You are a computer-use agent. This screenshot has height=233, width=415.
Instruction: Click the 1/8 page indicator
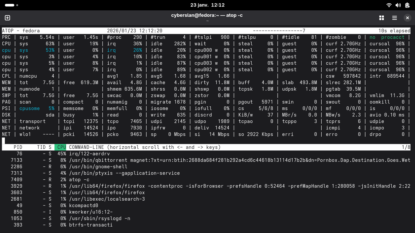point(406,147)
